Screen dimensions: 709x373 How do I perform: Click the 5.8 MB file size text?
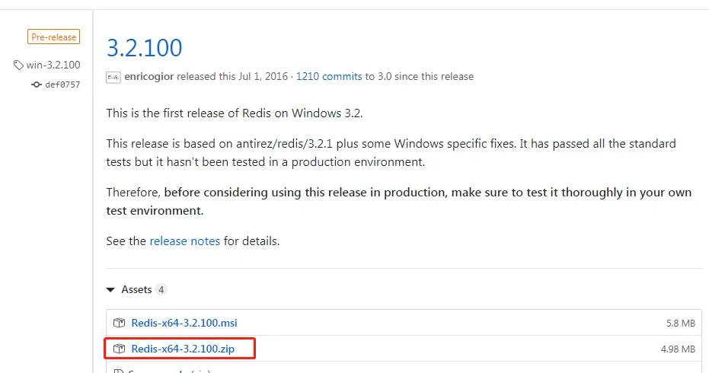681,324
